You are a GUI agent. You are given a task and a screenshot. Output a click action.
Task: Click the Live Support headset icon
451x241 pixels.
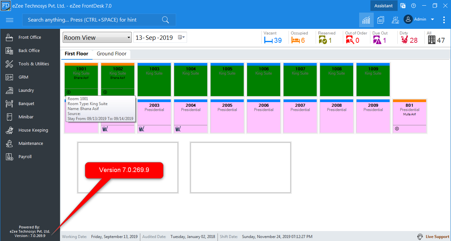click(x=420, y=237)
